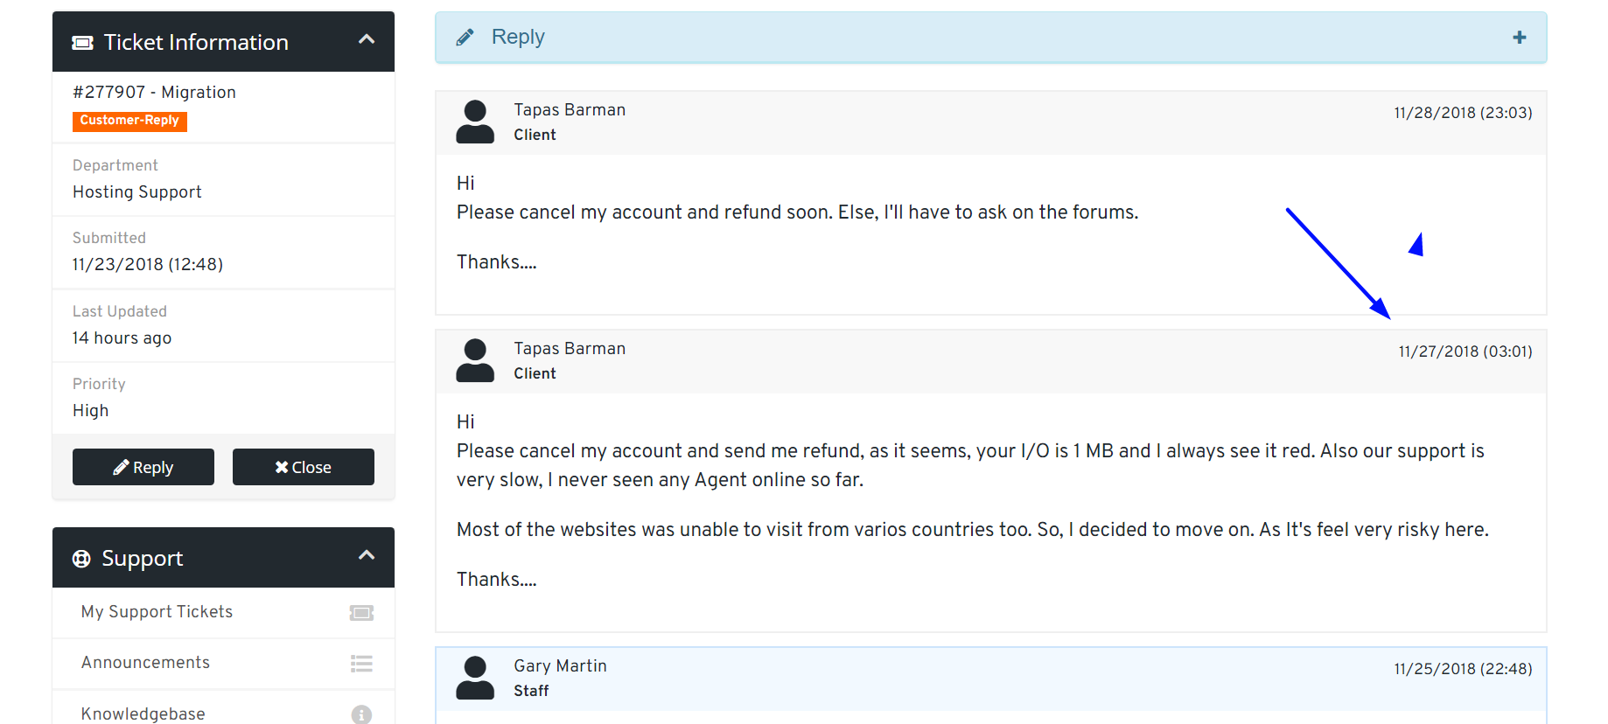Click the ticket icon next to My Support Tickets
The width and height of the screenshot is (1608, 724).
361,613
